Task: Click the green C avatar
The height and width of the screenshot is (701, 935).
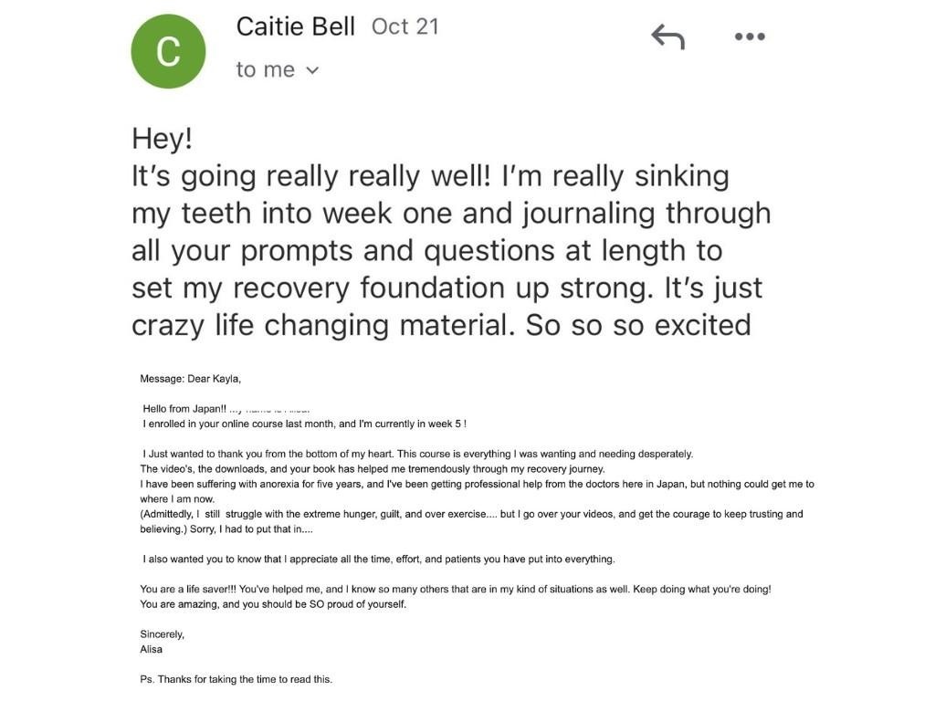Action: pyautogui.click(x=168, y=51)
